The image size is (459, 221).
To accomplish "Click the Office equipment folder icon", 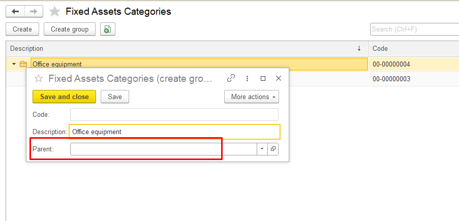I will (x=23, y=64).
